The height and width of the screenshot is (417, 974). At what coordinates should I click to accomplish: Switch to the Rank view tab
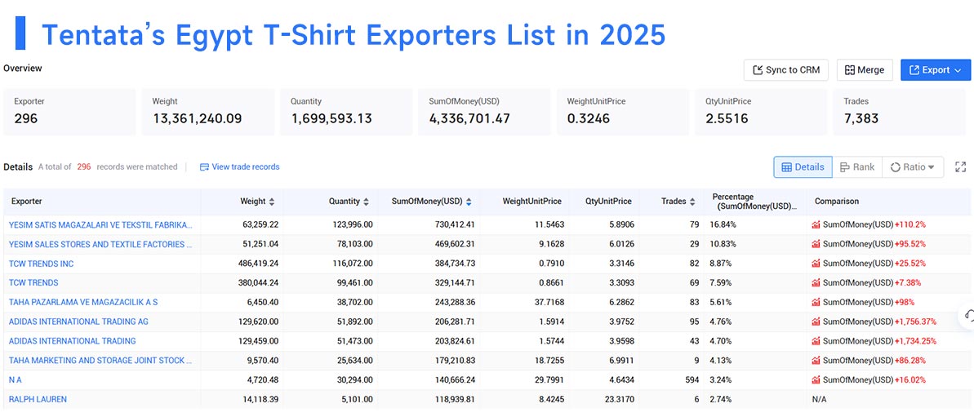click(x=857, y=167)
